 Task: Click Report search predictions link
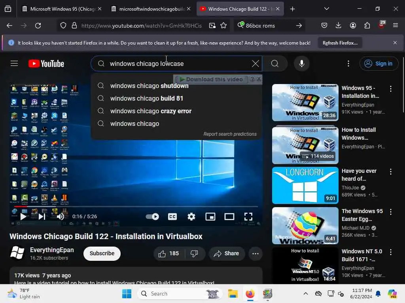click(230, 134)
